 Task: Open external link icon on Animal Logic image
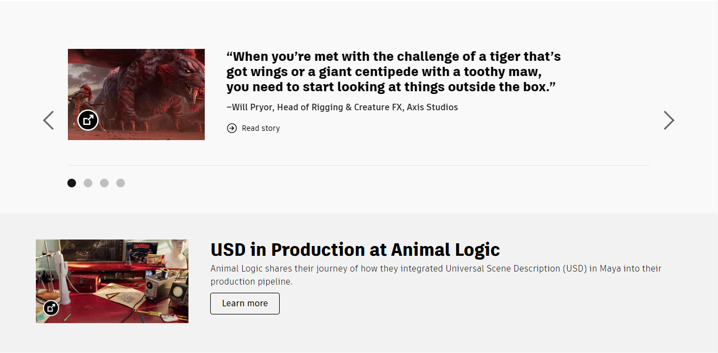pos(51,308)
